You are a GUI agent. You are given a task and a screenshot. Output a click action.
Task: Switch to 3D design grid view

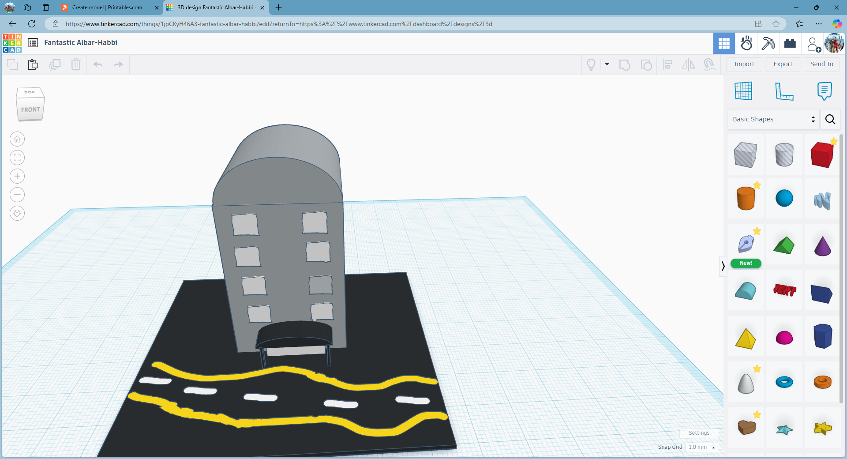coord(724,43)
